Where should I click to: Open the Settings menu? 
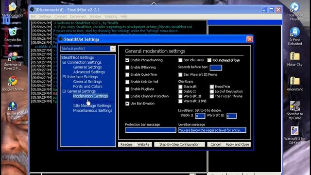(x=45, y=17)
